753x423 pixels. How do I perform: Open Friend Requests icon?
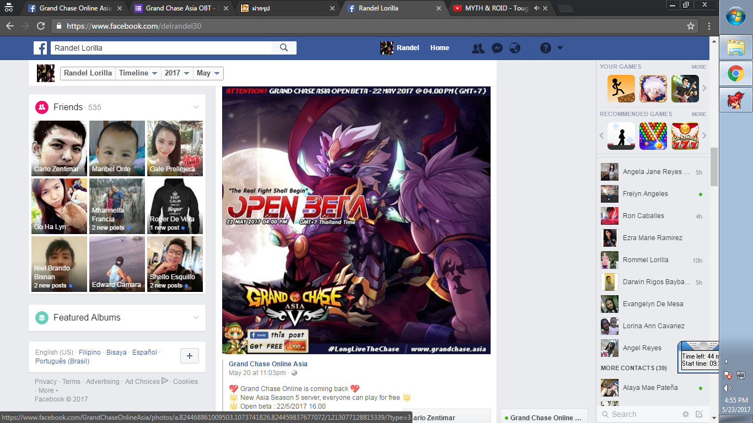478,48
